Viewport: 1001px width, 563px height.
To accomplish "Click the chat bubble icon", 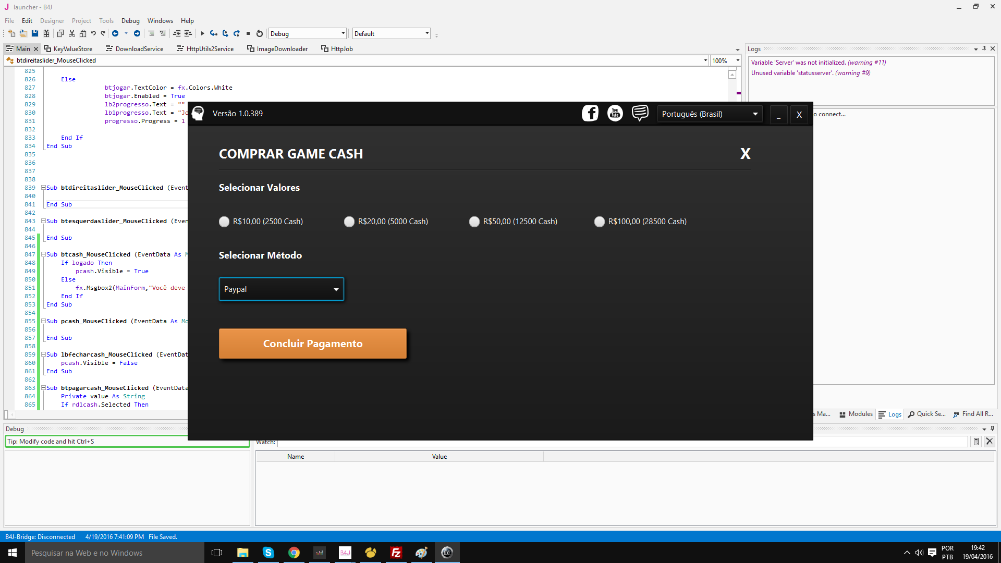I will [x=640, y=113].
